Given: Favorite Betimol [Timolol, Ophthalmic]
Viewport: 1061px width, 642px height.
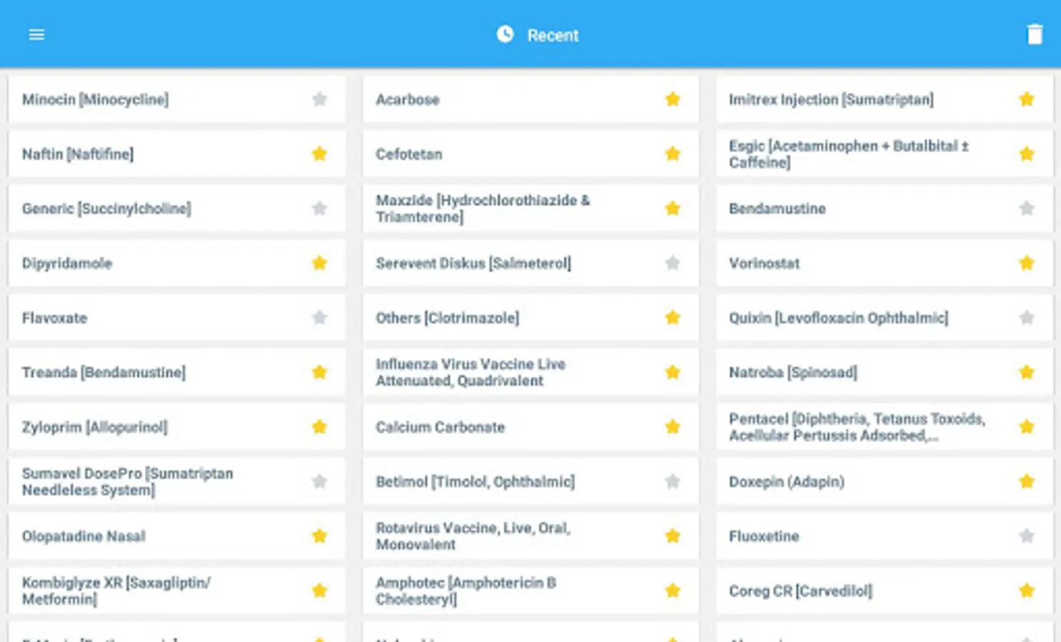Looking at the screenshot, I should point(673,481).
